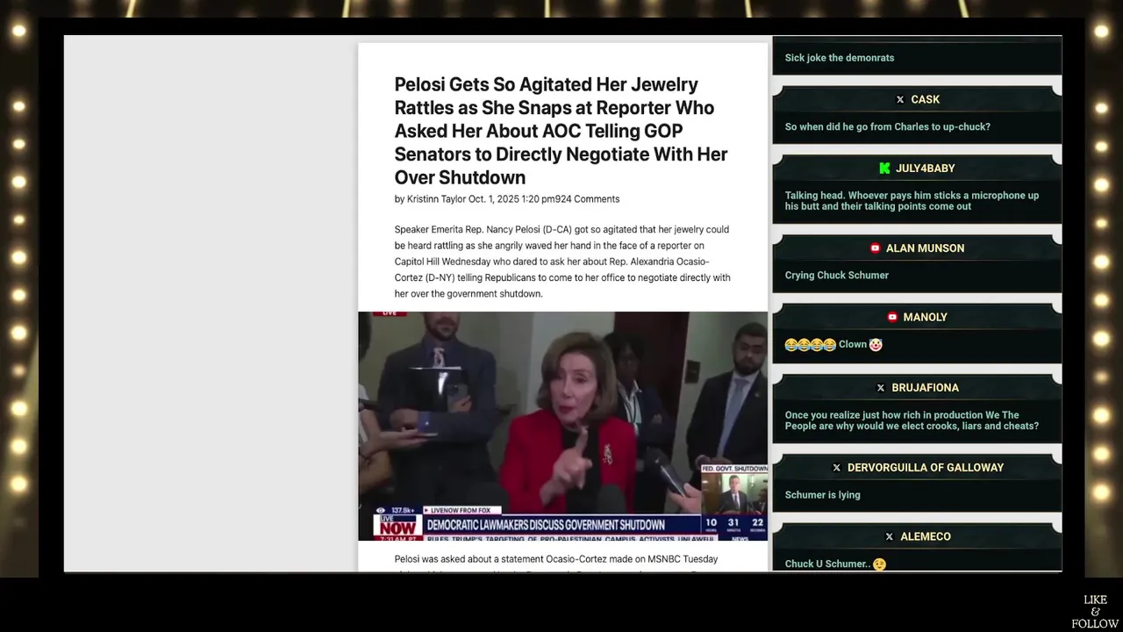The height and width of the screenshot is (632, 1123).
Task: Select username ALAN MUNSON in chat
Action: [925, 248]
